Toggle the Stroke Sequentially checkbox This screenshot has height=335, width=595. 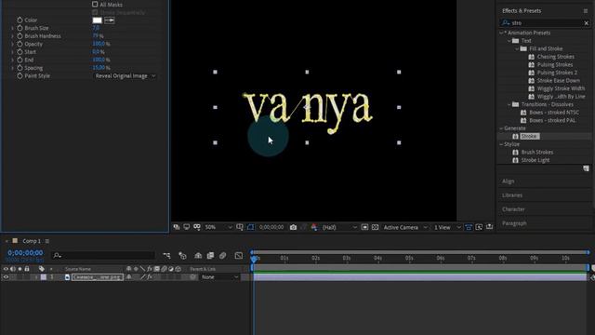[95, 12]
